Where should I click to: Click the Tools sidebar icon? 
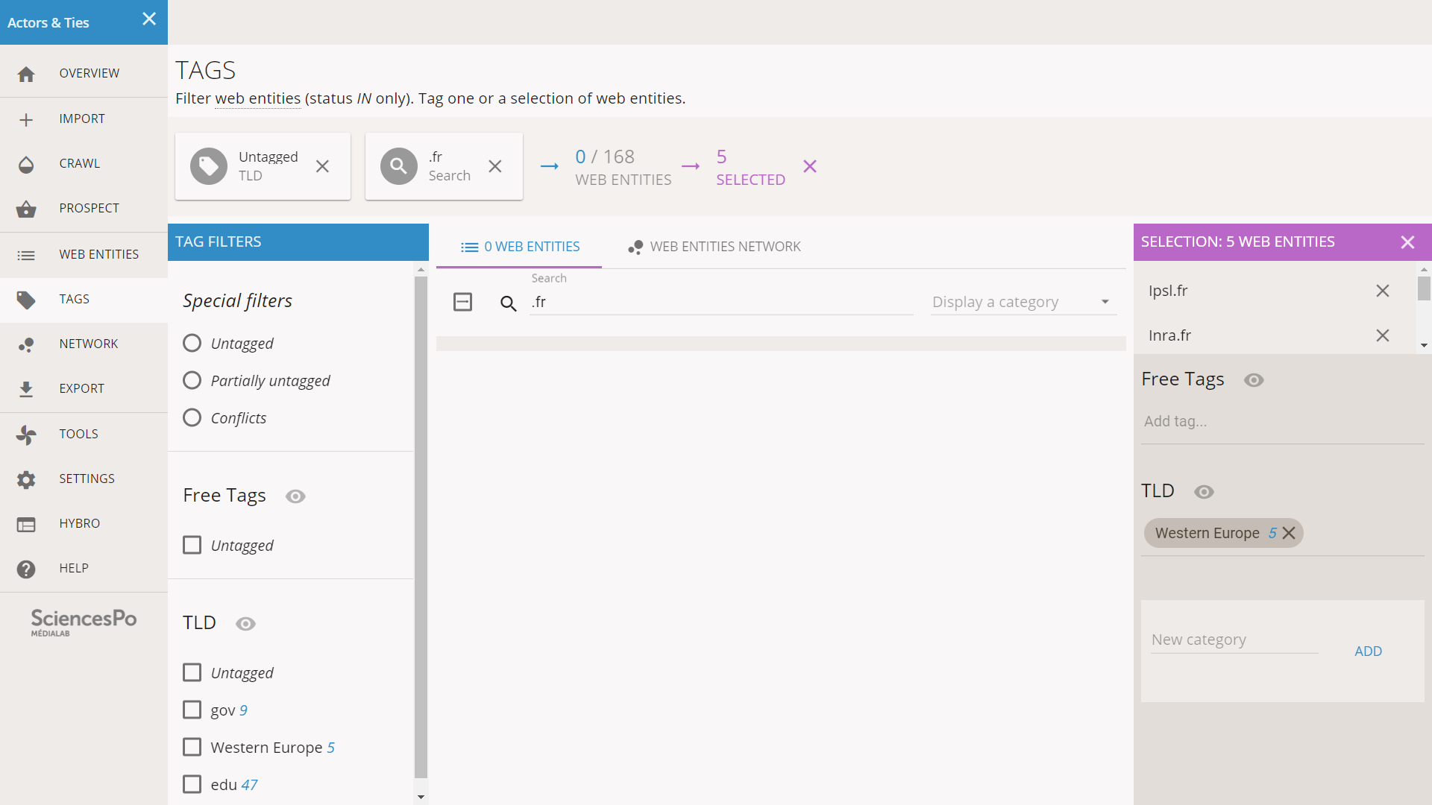point(25,434)
